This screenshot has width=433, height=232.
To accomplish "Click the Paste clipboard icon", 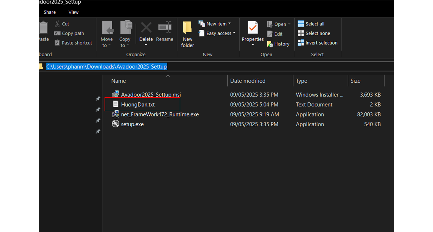I will [43, 28].
